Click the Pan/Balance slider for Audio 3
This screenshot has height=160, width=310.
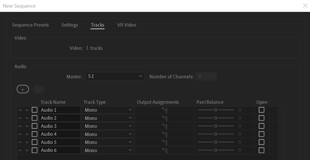pos(216,126)
